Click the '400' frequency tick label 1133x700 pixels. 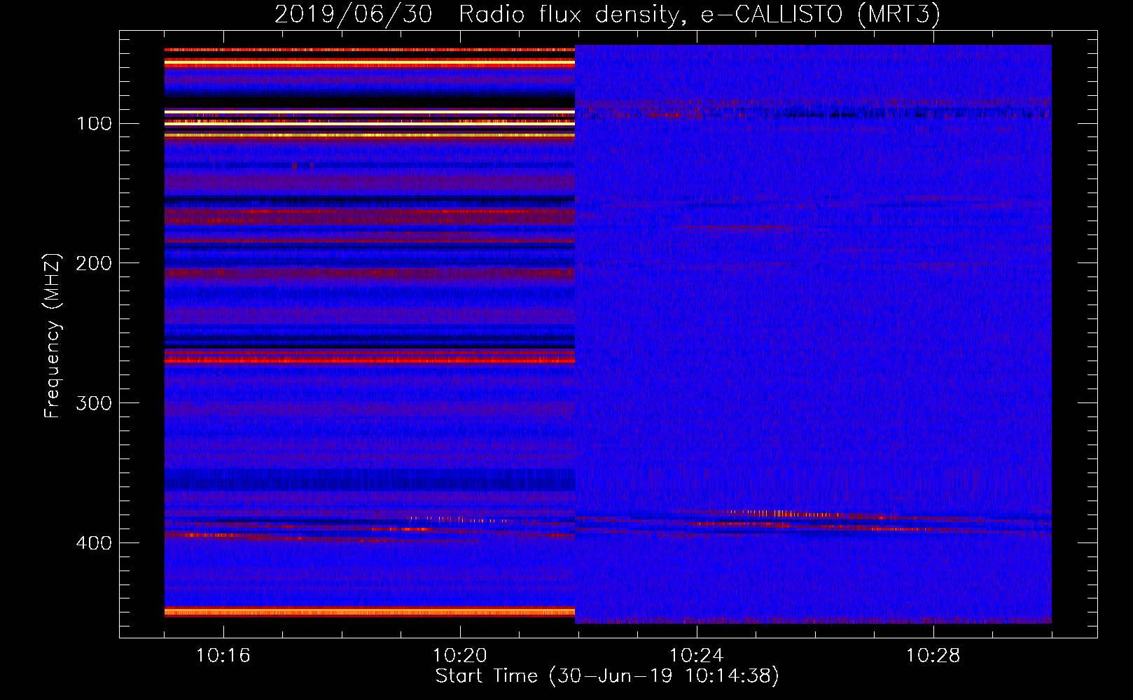(95, 544)
